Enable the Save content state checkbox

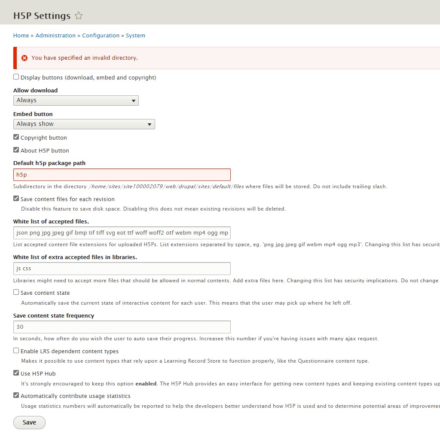coord(16,292)
